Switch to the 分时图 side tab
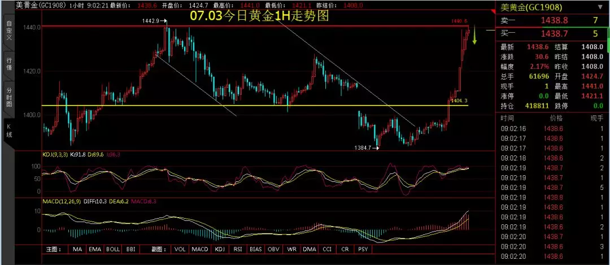 pyautogui.click(x=9, y=97)
